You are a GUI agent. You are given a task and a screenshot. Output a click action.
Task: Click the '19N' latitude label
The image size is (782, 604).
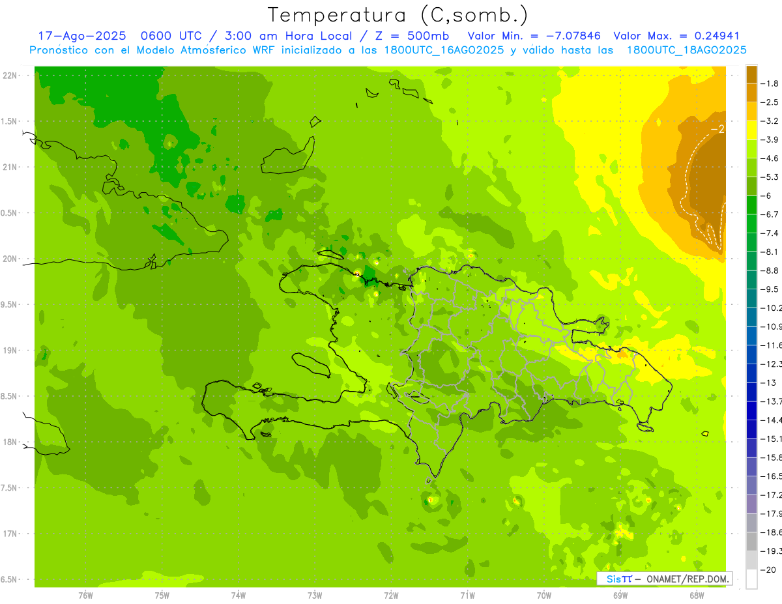(x=10, y=351)
